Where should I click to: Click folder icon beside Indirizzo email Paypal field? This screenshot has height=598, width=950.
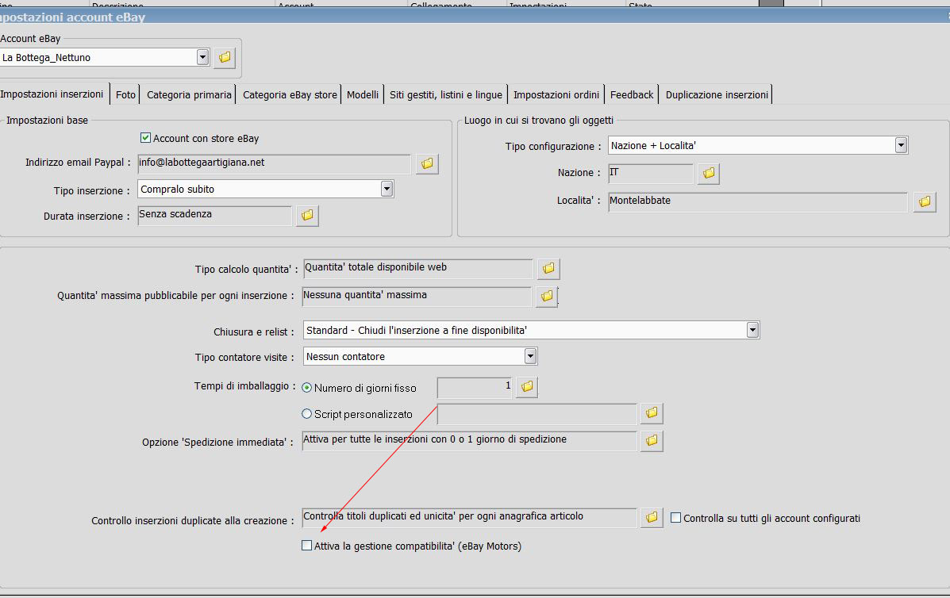[x=427, y=163]
